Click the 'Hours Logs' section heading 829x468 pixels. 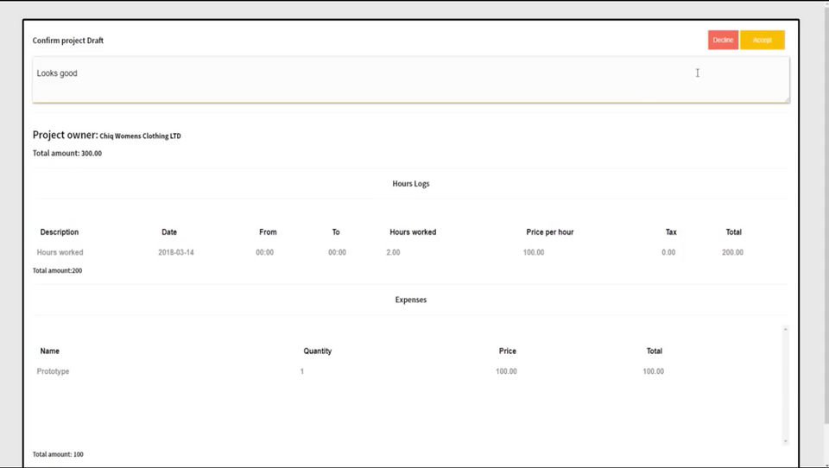pyautogui.click(x=411, y=184)
